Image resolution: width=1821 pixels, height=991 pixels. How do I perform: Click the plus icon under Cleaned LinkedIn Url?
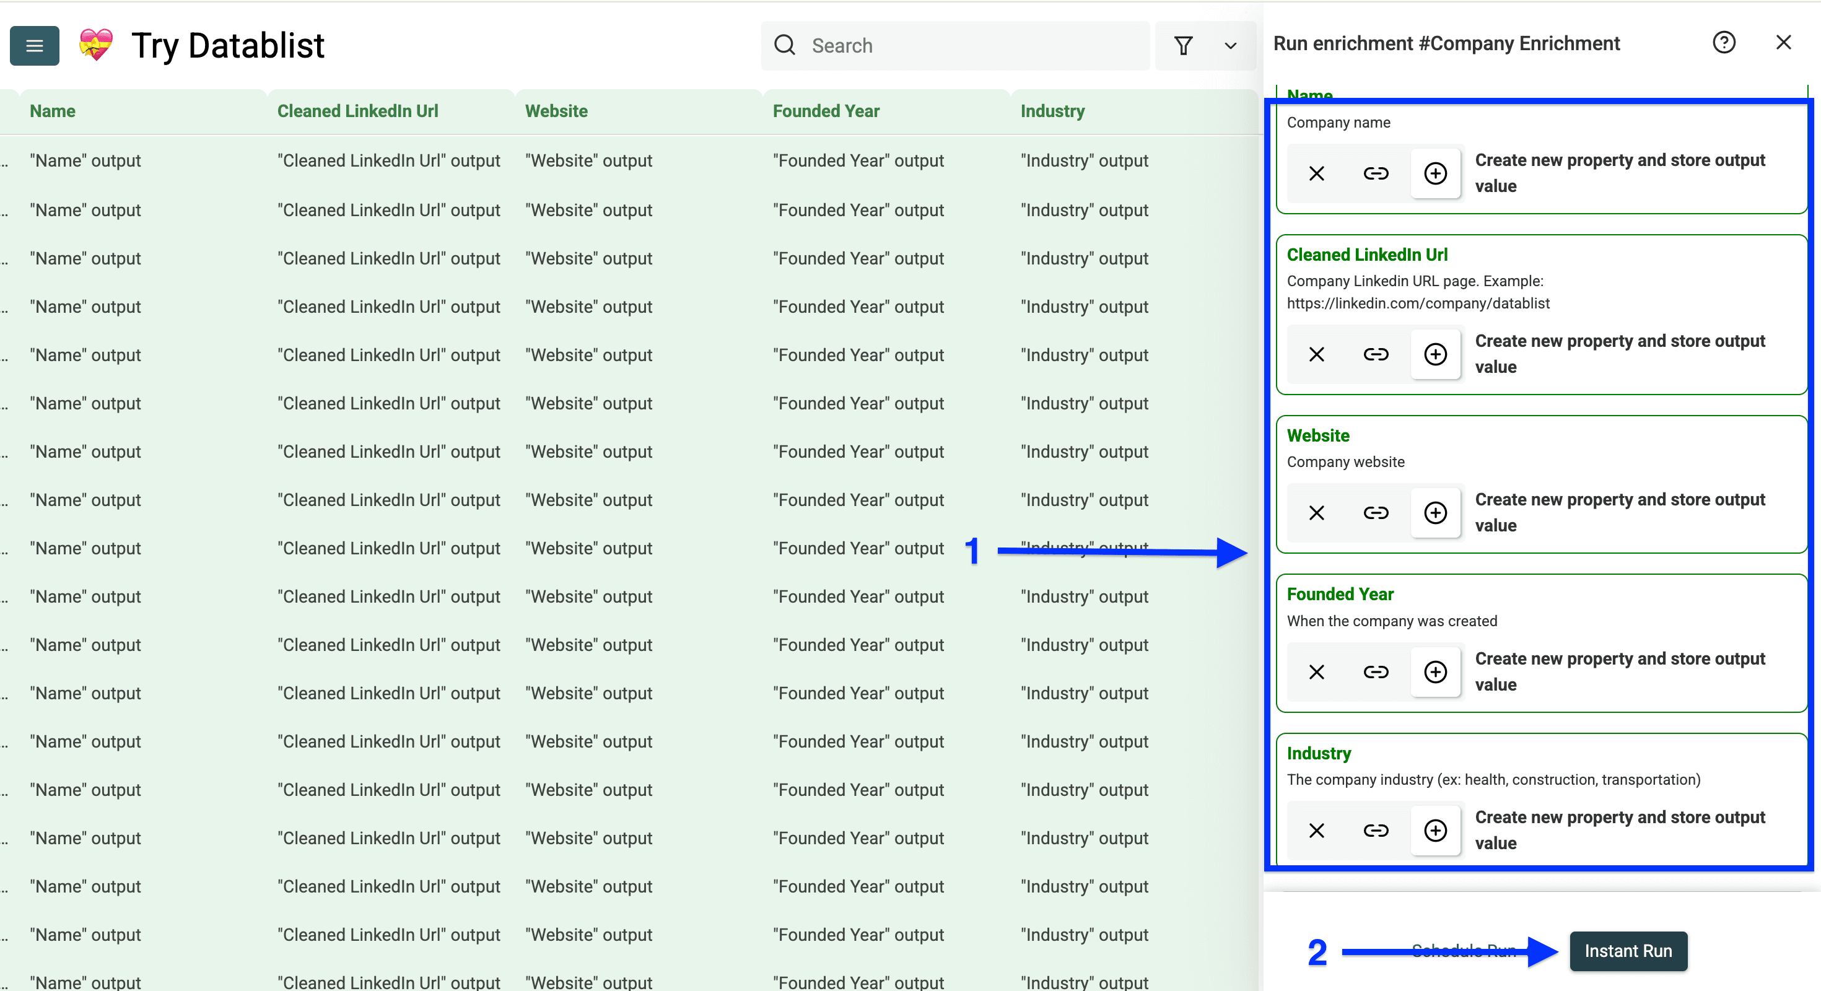coord(1435,354)
